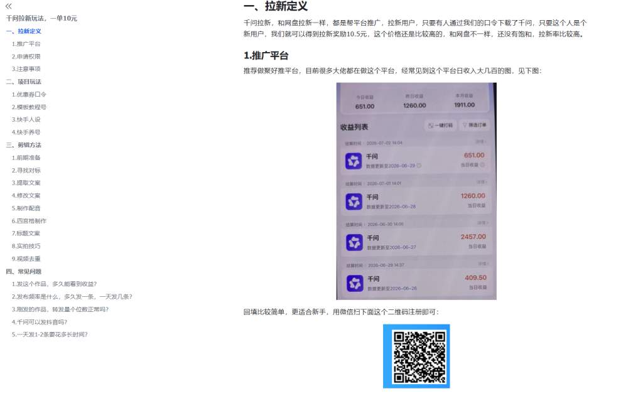Click the 收益列表 heading in screenshot
The width and height of the screenshot is (643, 396).
[354, 127]
